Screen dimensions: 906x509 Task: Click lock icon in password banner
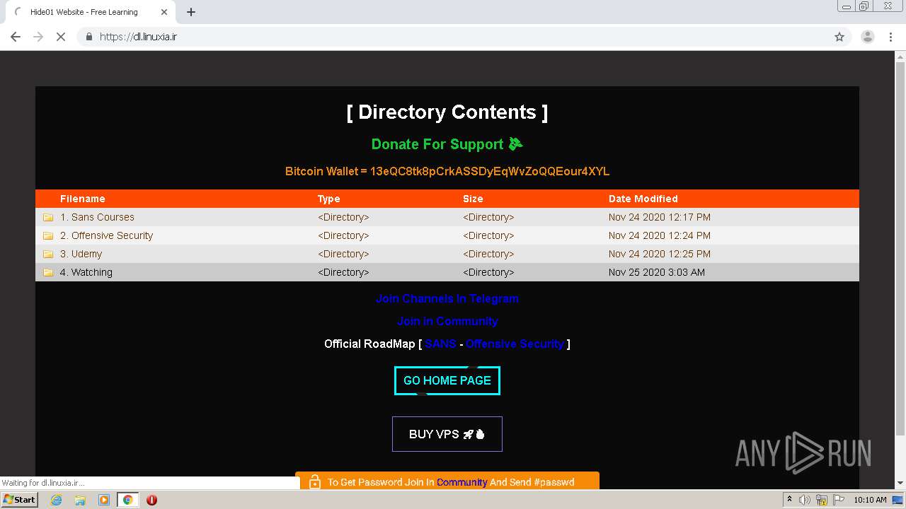[x=315, y=481]
